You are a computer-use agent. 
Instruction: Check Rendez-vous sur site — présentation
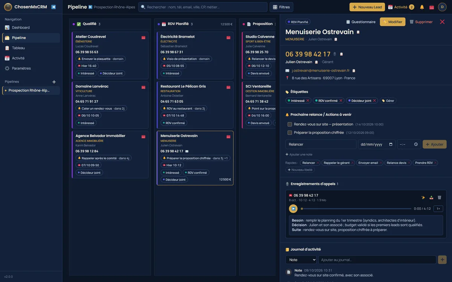point(290,124)
